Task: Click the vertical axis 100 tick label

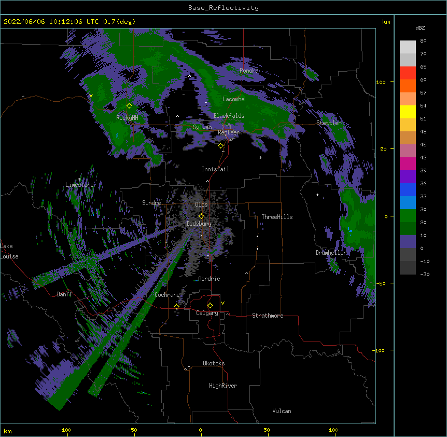Action: (381, 82)
